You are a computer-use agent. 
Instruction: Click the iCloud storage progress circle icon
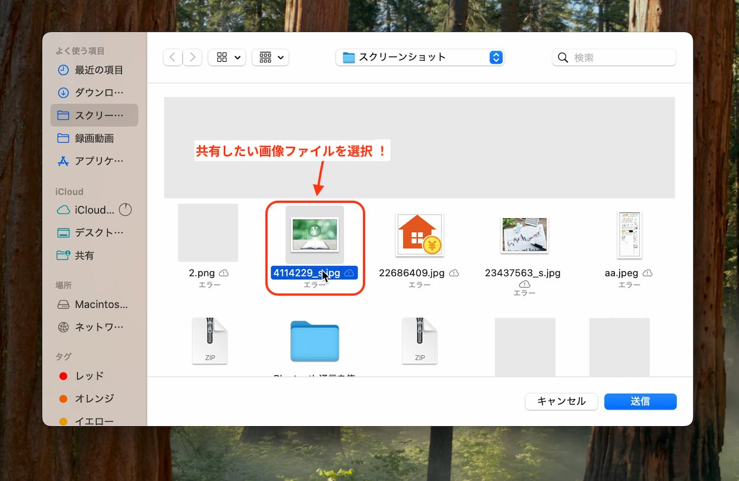coord(125,210)
